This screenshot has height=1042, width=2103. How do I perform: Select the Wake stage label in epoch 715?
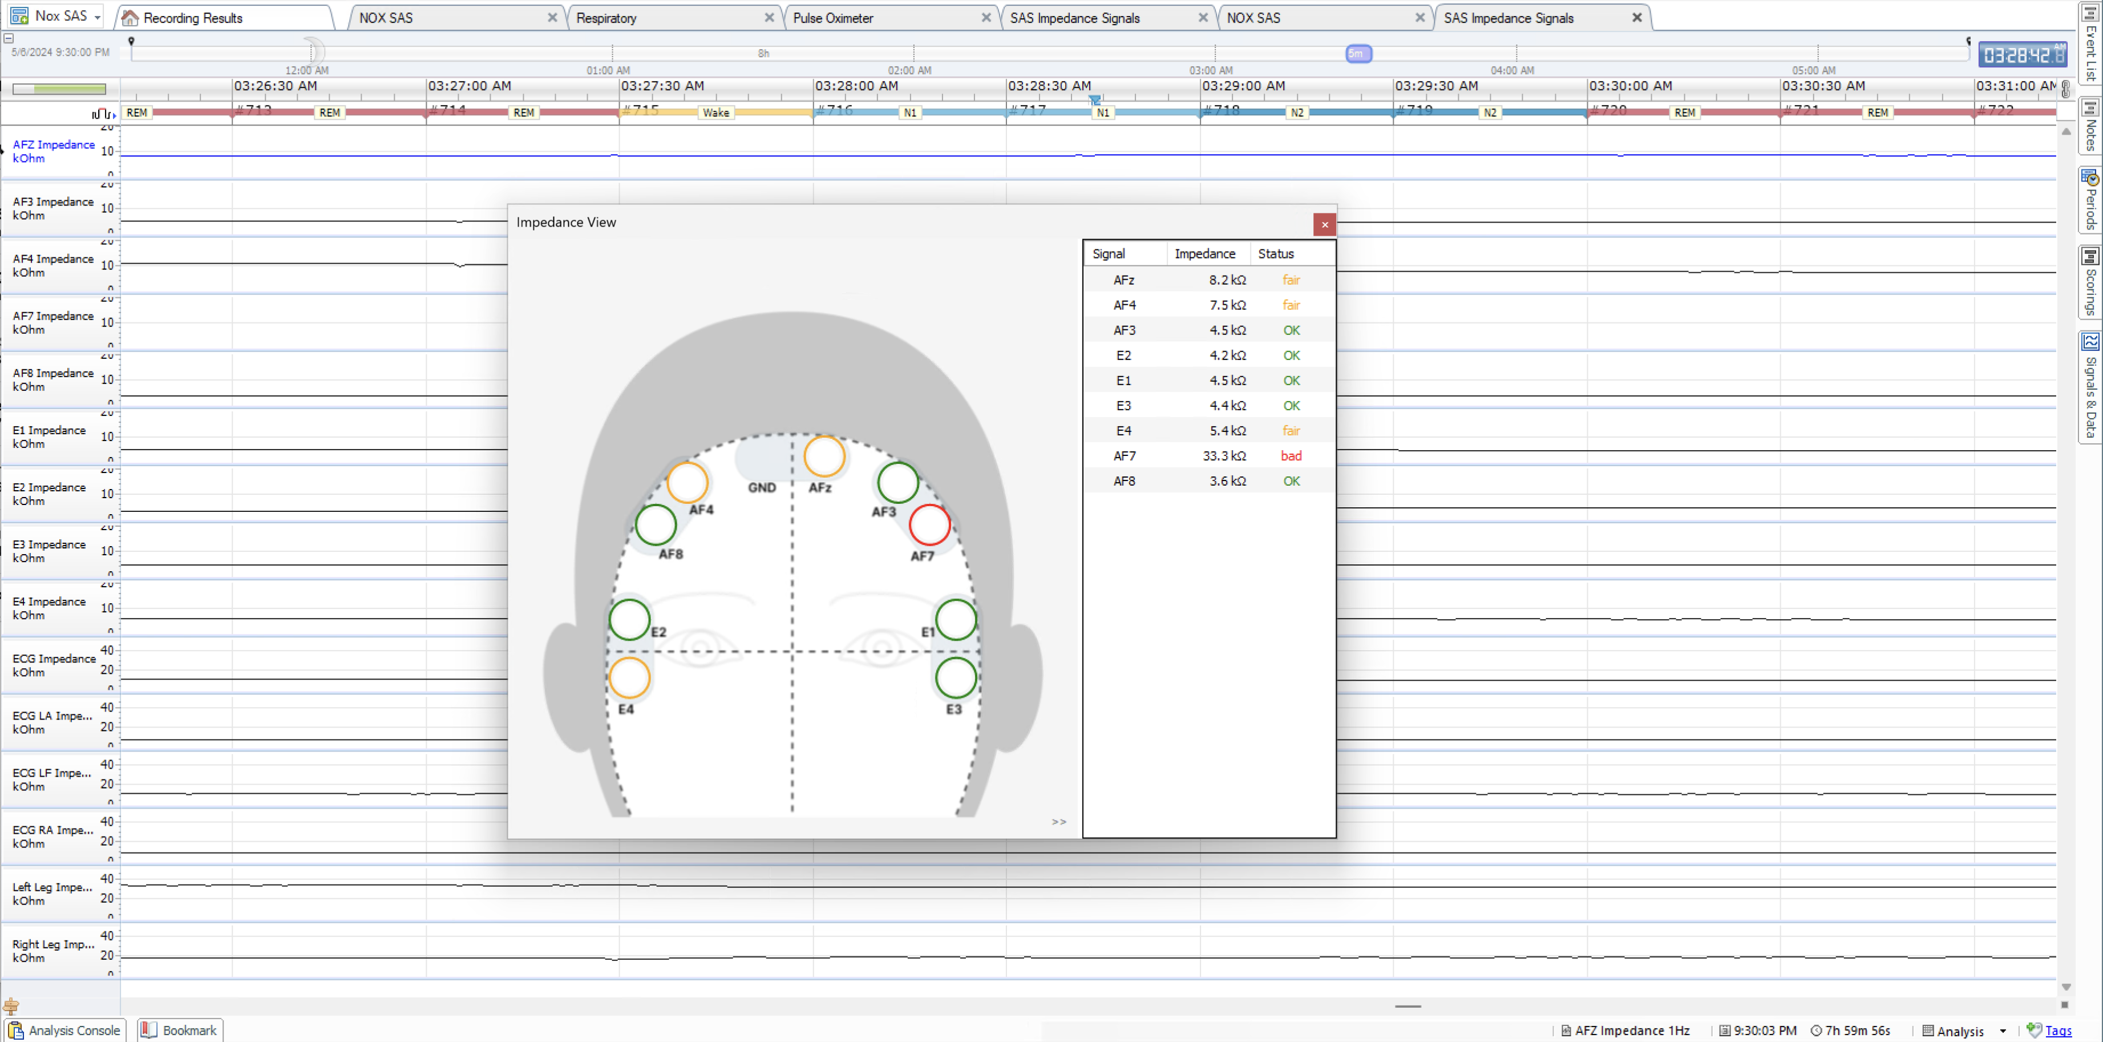(716, 112)
